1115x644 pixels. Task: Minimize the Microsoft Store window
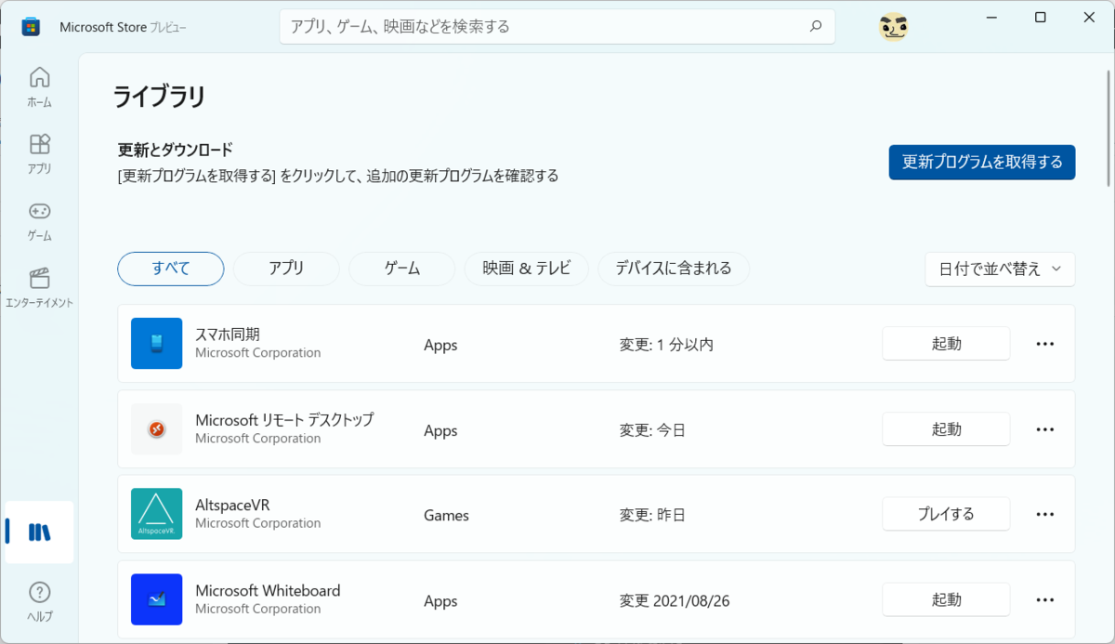tap(990, 18)
